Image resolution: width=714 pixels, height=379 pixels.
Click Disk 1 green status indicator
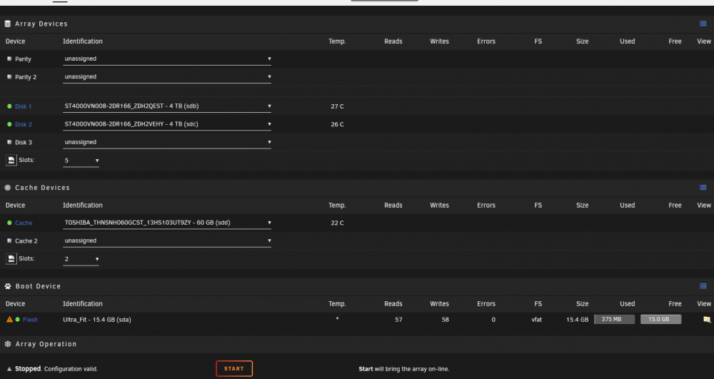pyautogui.click(x=9, y=106)
